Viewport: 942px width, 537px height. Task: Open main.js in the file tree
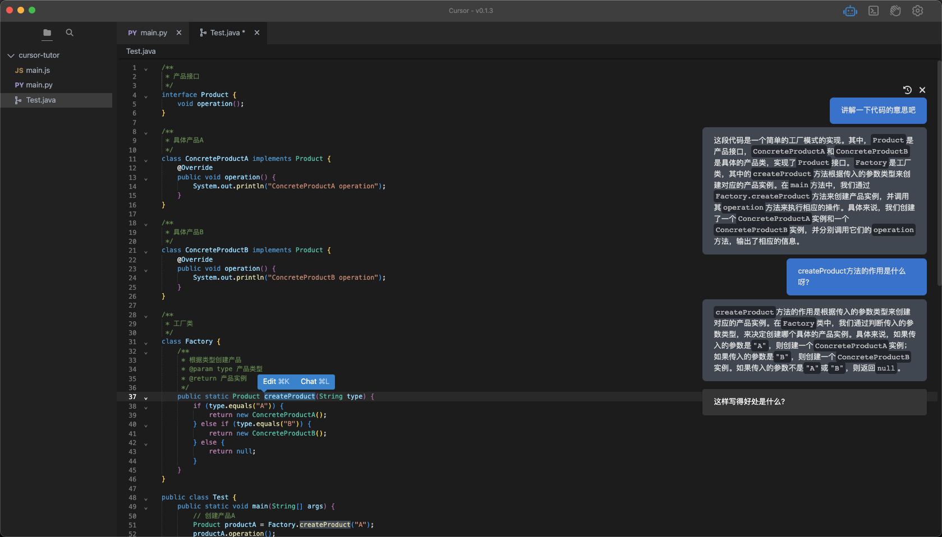pos(56,70)
